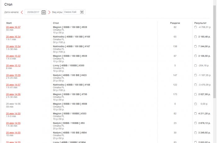Open the 20 июн 15:22 session link
The image size is (217, 143).
coord(13,56)
